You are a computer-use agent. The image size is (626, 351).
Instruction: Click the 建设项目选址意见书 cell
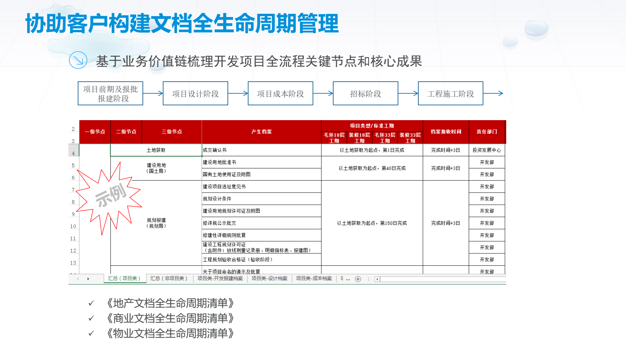tap(262, 187)
